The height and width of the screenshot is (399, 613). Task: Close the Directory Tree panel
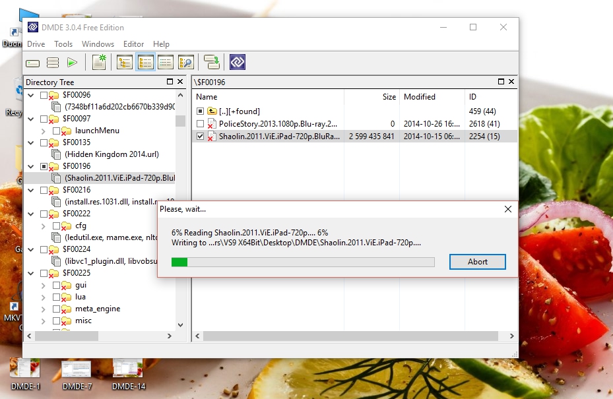tap(180, 82)
